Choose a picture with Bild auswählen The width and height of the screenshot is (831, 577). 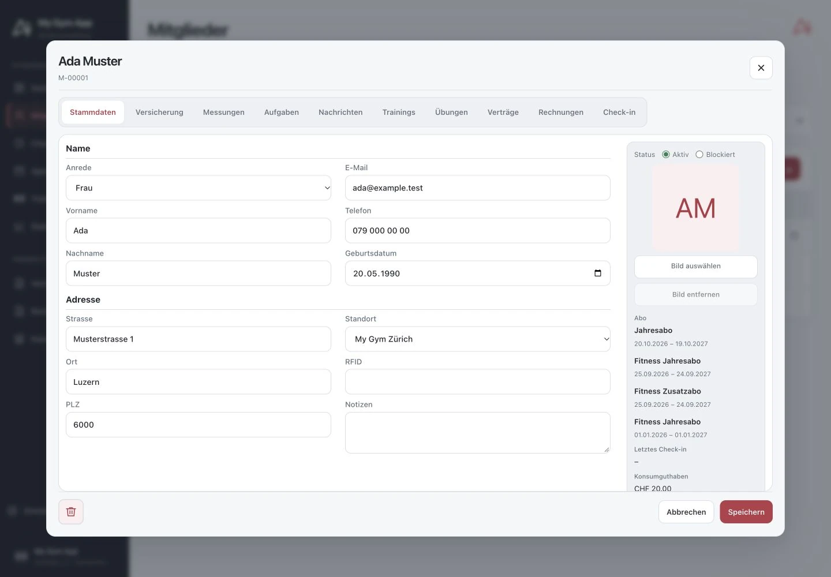[x=696, y=267]
